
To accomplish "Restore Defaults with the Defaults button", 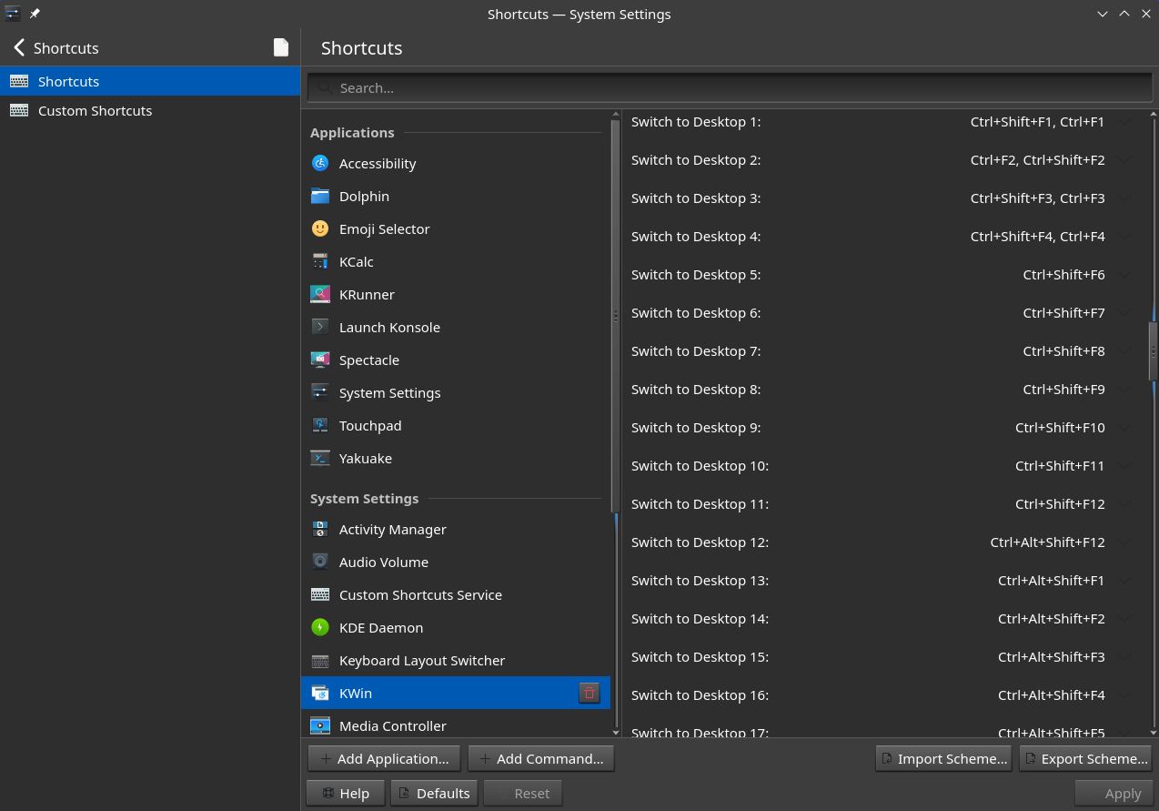I will [x=434, y=793].
